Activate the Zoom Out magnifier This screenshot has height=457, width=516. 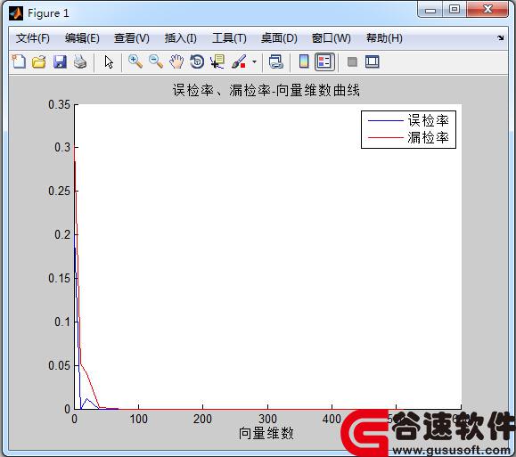point(156,61)
